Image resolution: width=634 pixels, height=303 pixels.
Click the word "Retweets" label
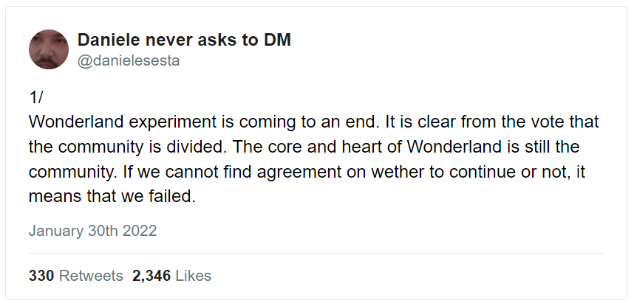coord(91,276)
